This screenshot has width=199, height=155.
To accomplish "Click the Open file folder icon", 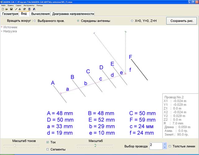I will click(7, 9).
